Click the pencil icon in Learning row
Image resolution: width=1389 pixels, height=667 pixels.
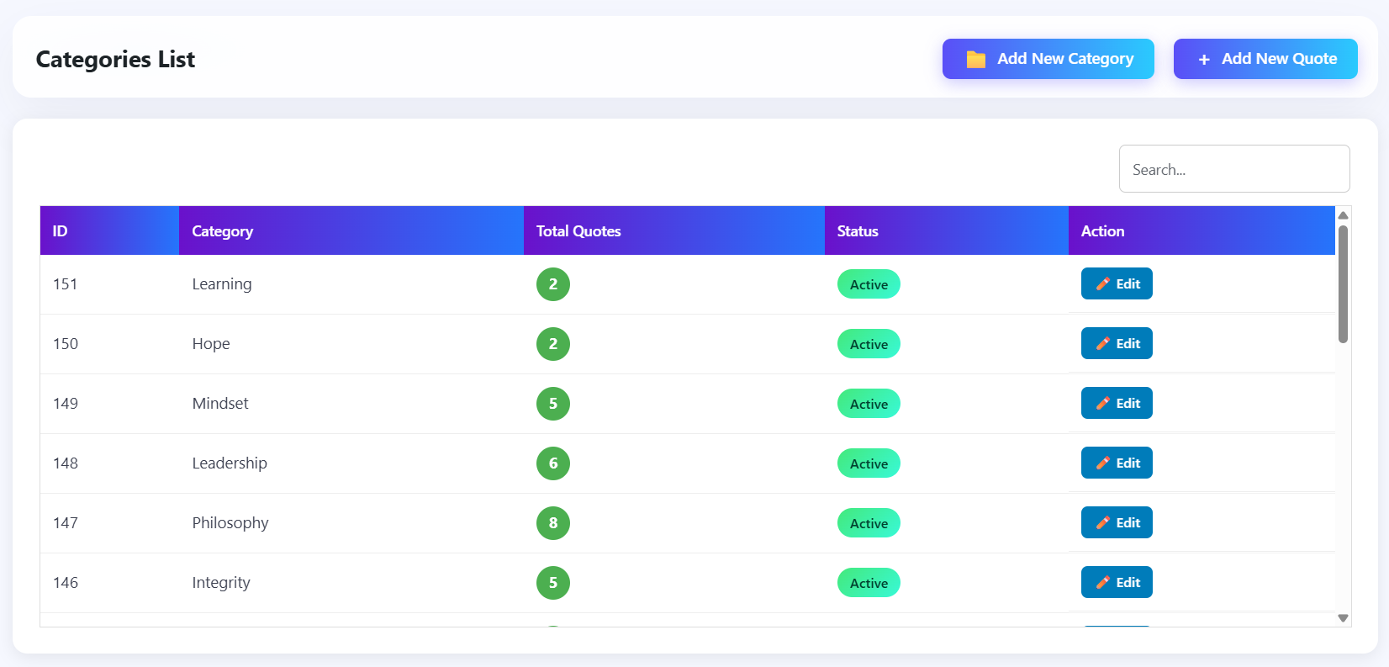[x=1102, y=284]
